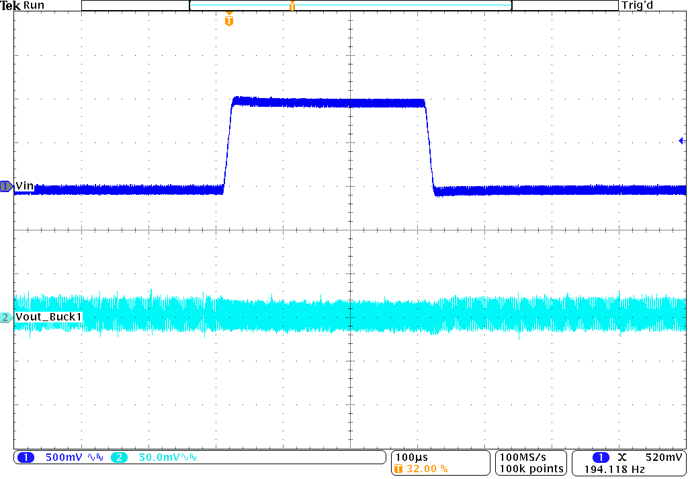Viewport: 688px width, 479px height.
Task: Click the Trig'd status indicator
Action: tap(637, 5)
